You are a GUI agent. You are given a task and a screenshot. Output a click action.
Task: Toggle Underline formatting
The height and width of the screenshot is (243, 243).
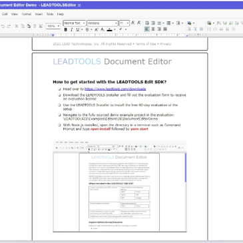click(78, 29)
